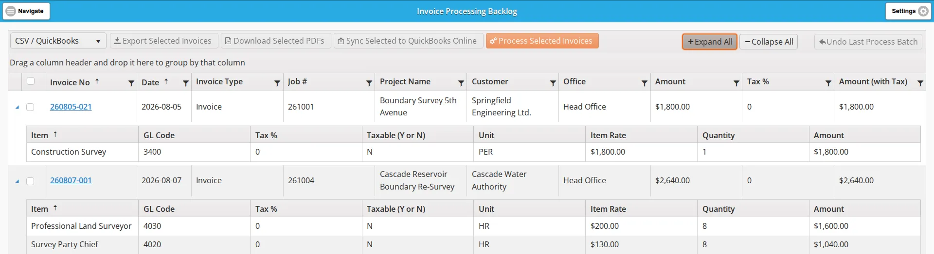Check the box for invoice 260807-001
The height and width of the screenshot is (254, 934).
[30, 181]
